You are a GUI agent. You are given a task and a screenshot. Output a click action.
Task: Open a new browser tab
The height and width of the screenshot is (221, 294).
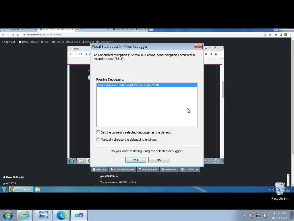point(151,29)
